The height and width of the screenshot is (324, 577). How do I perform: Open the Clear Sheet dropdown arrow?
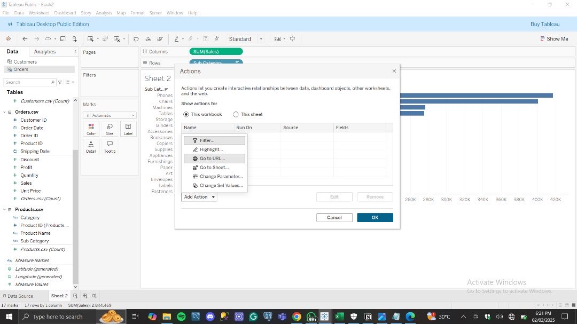123,38
